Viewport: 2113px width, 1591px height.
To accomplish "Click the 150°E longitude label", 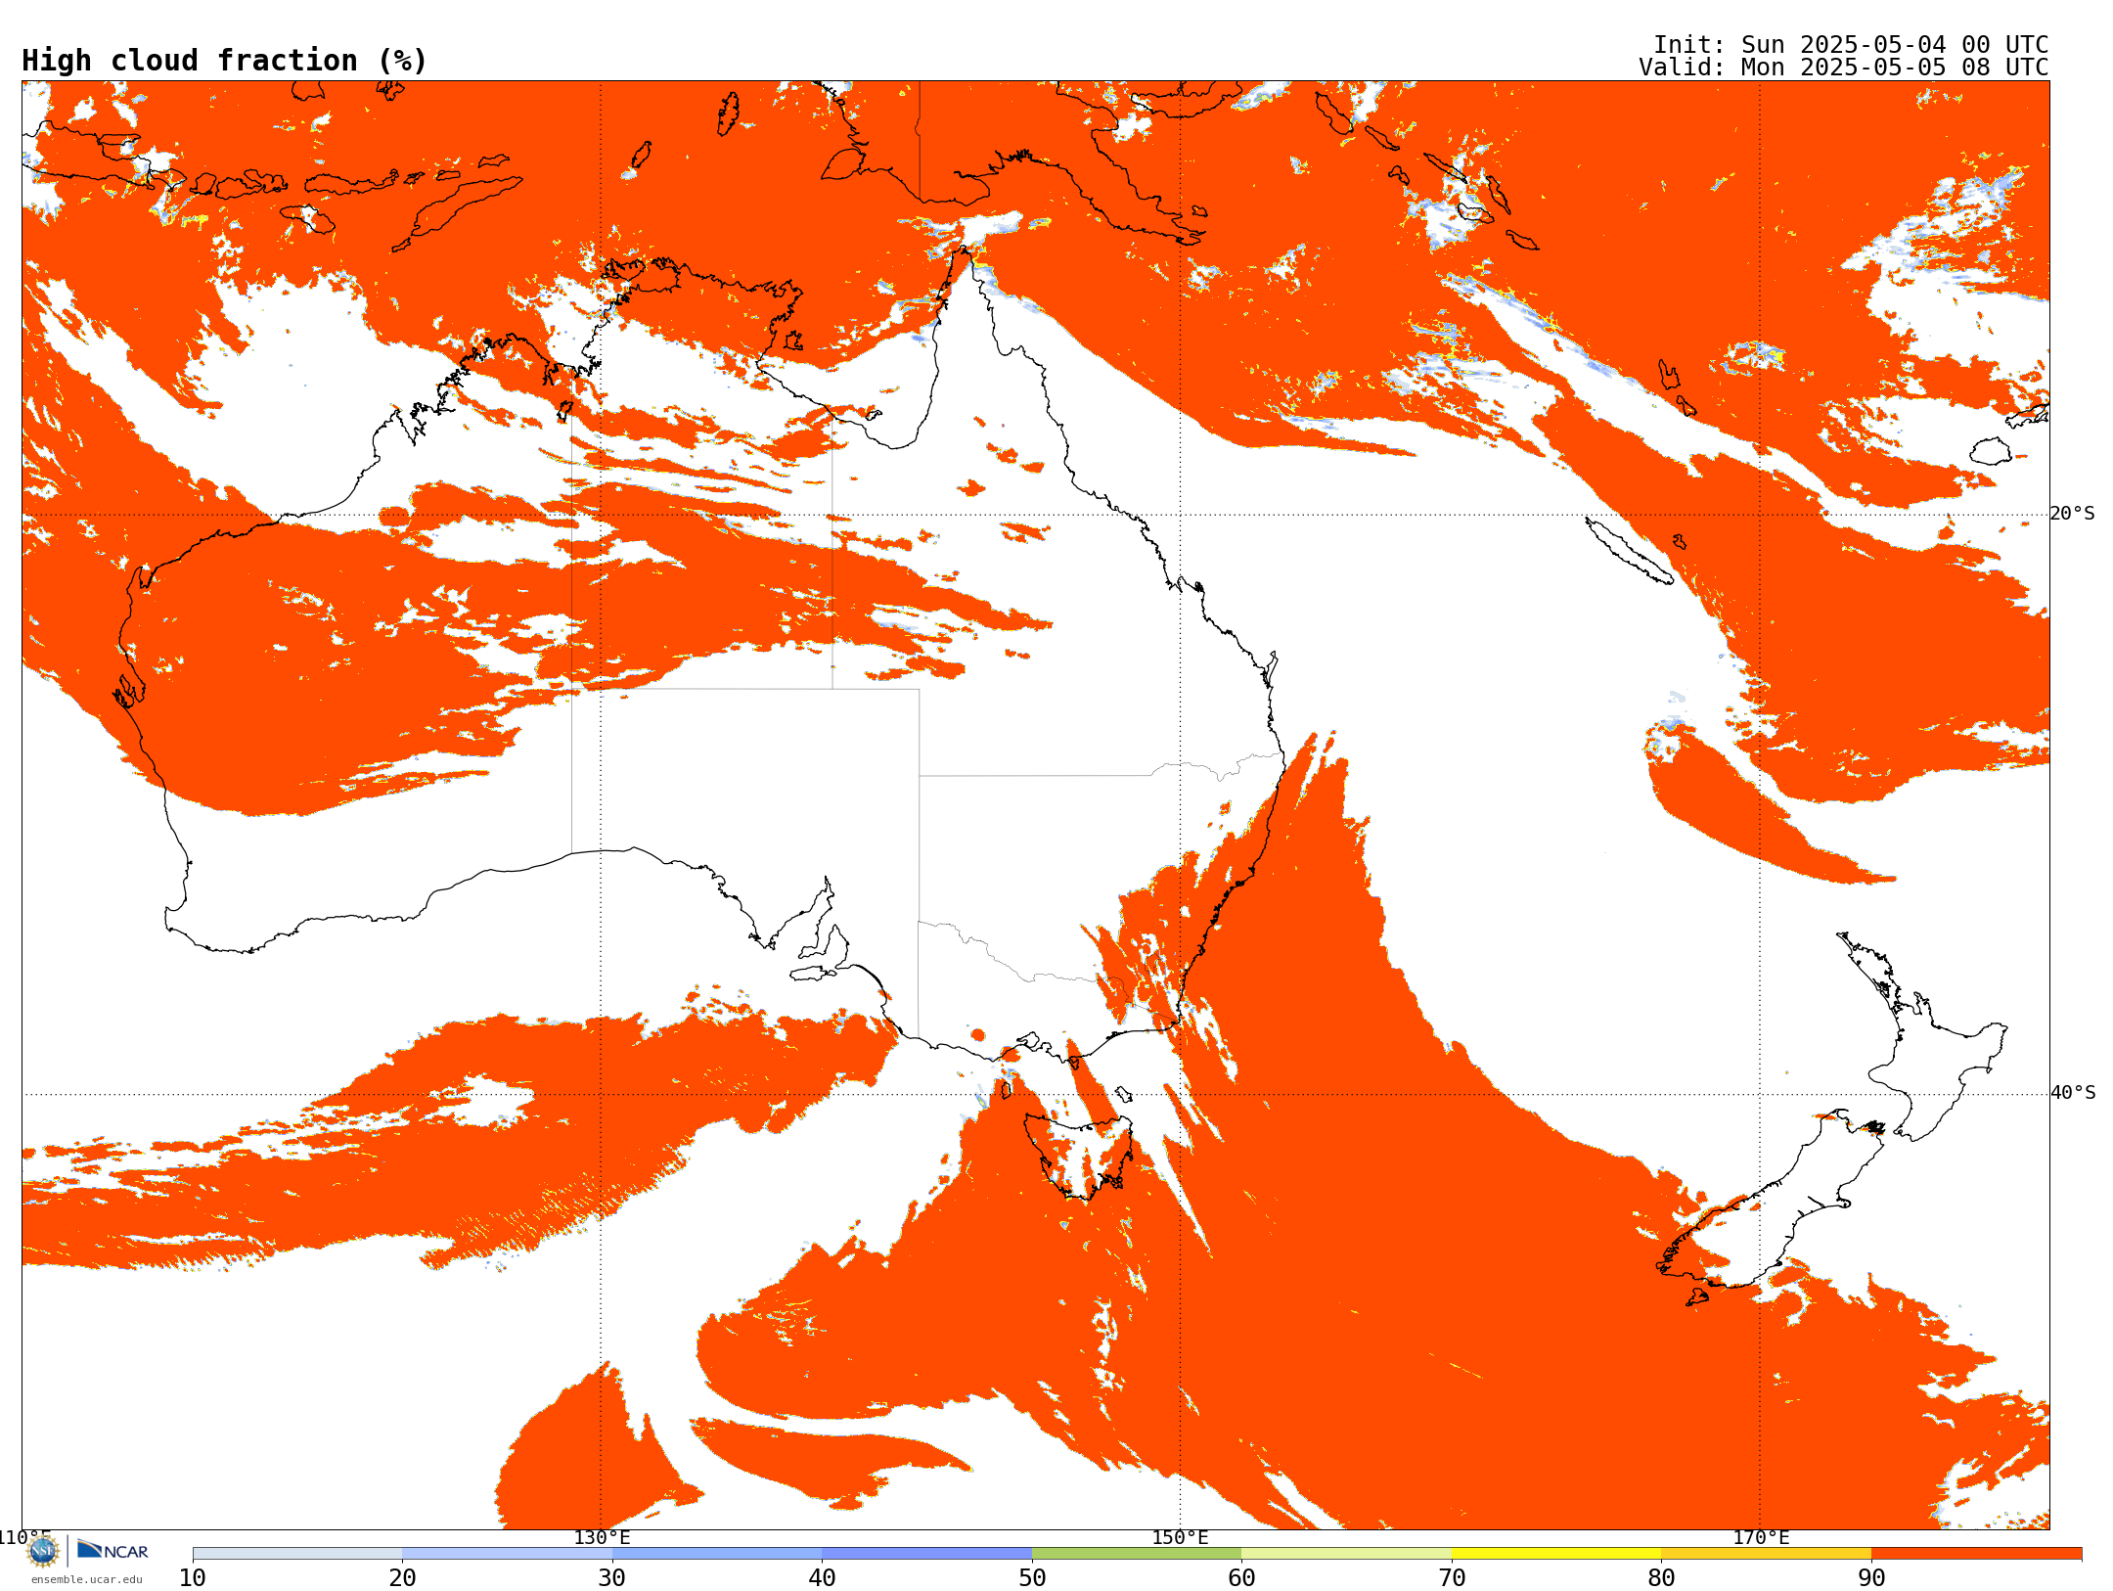I will 1180,1537.
